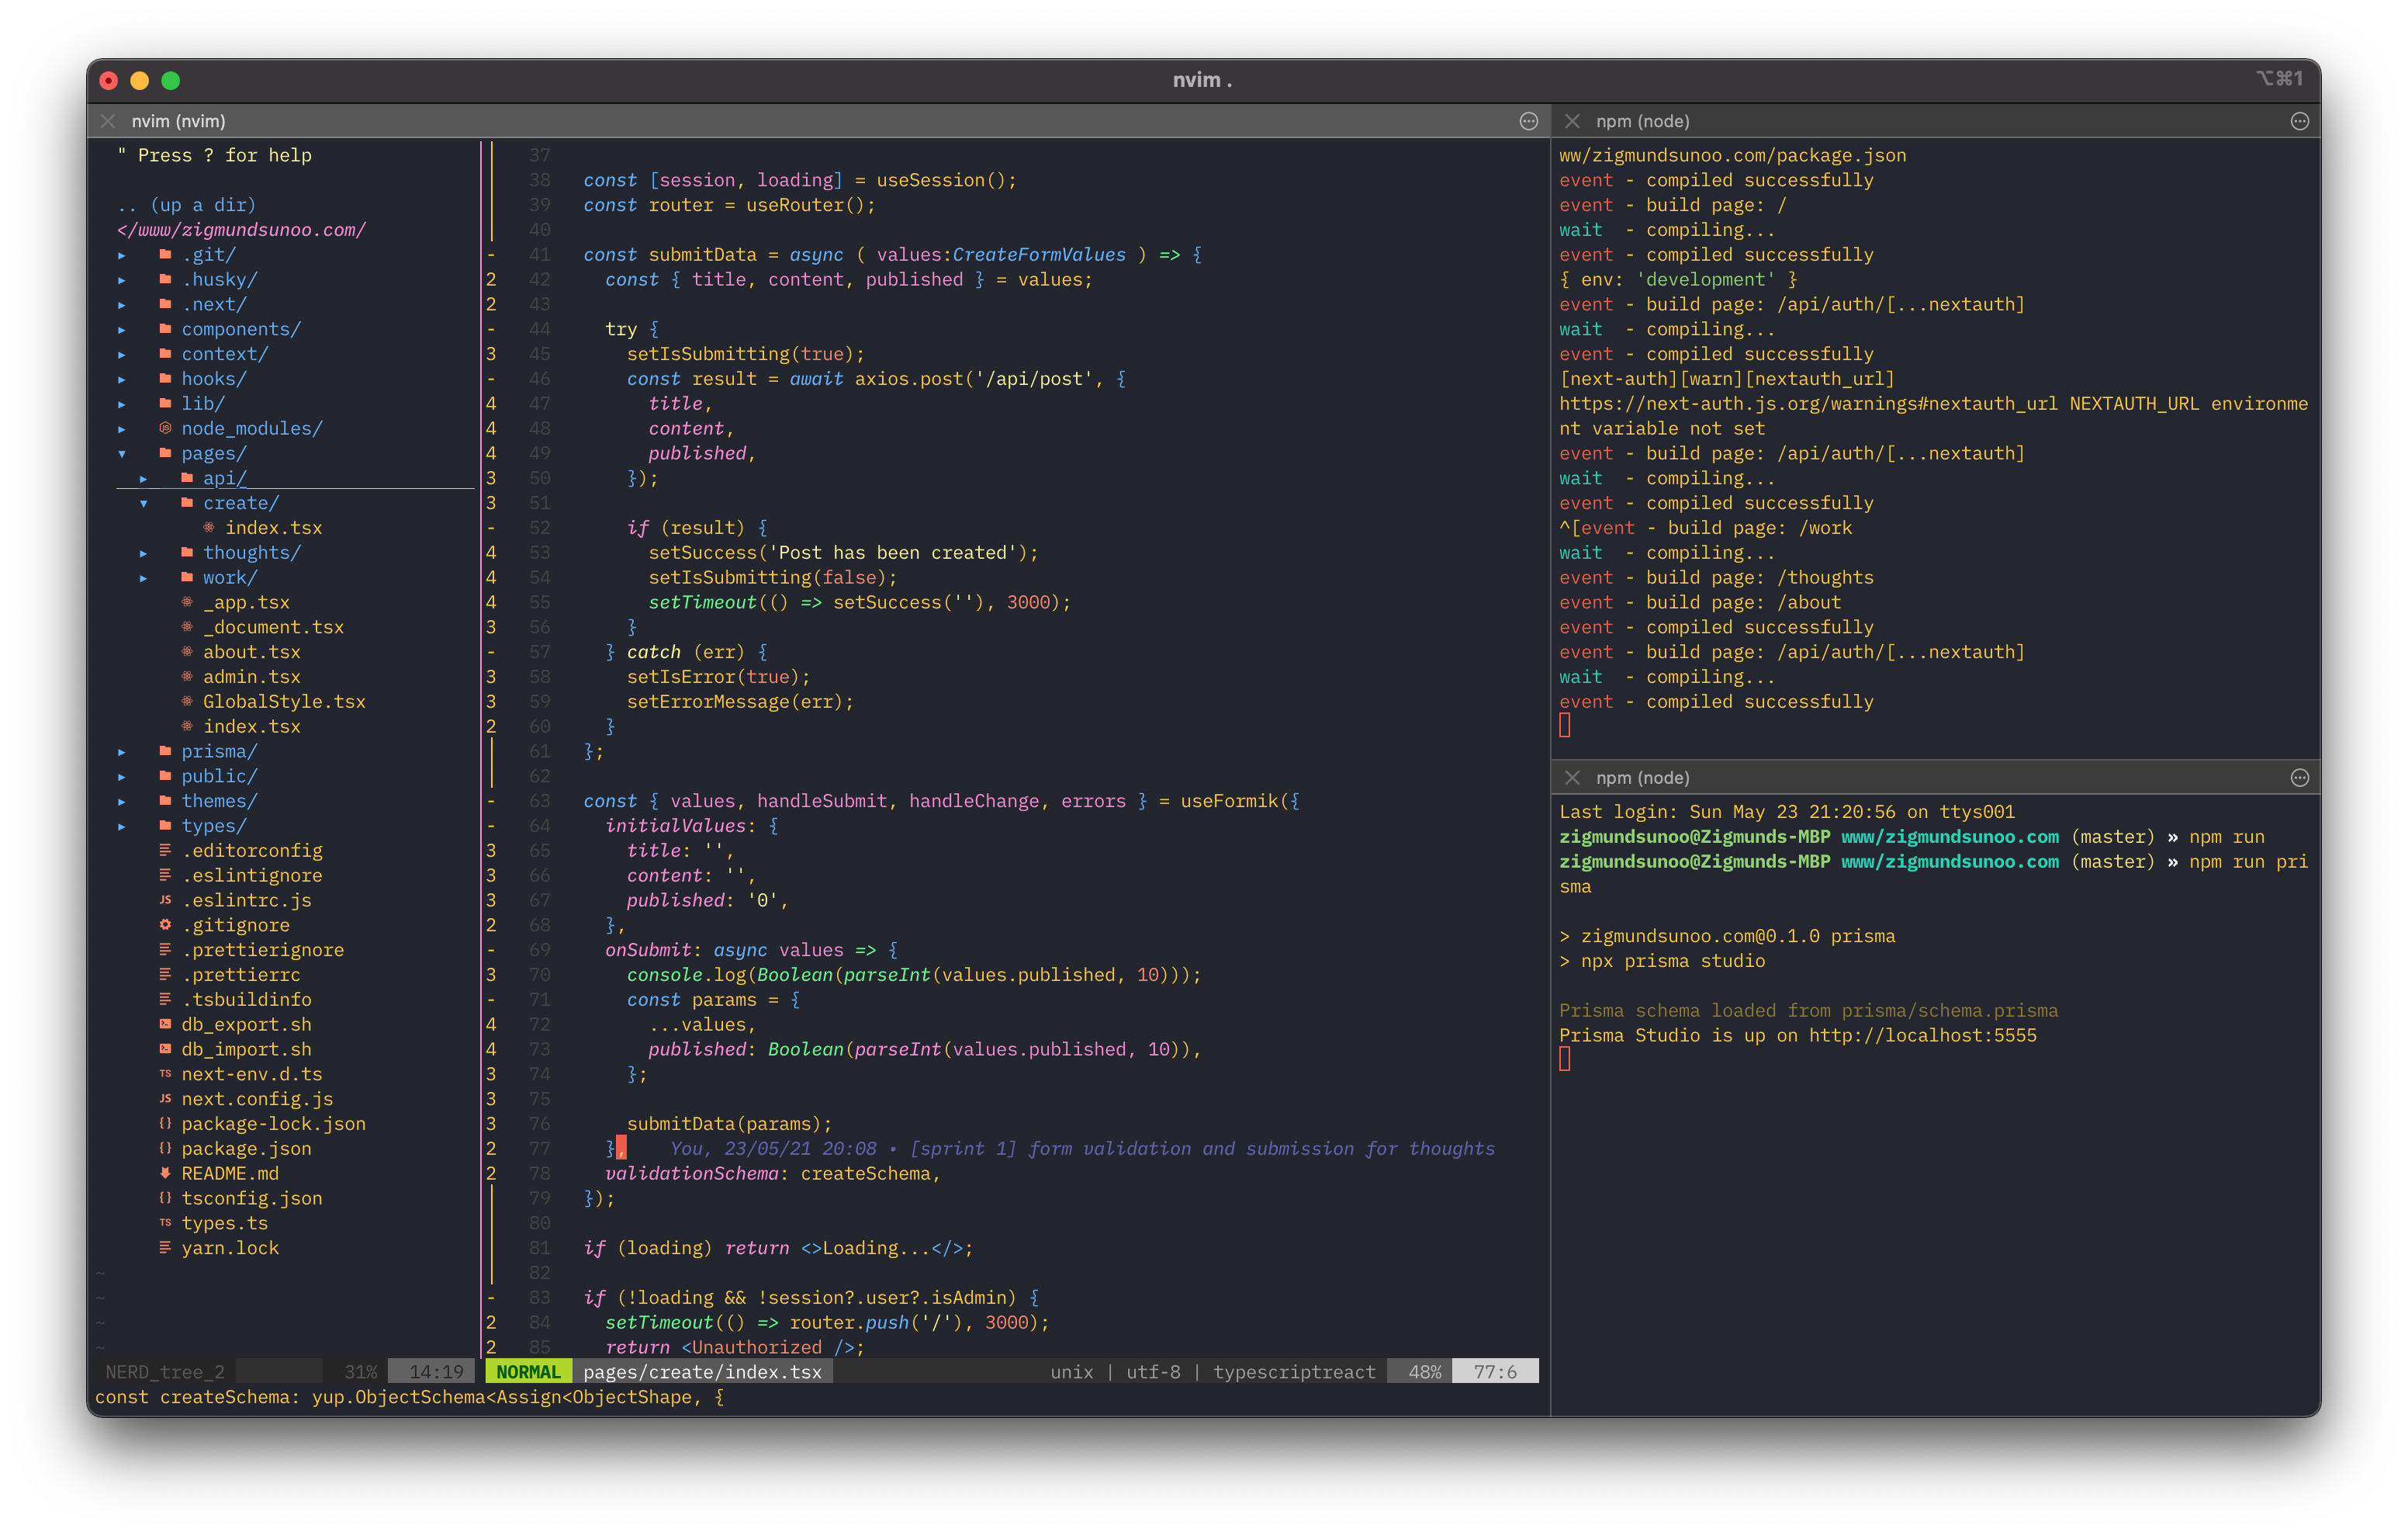Click TS icon beside next-env.d.ts
The height and width of the screenshot is (1532, 2408).
166,1073
